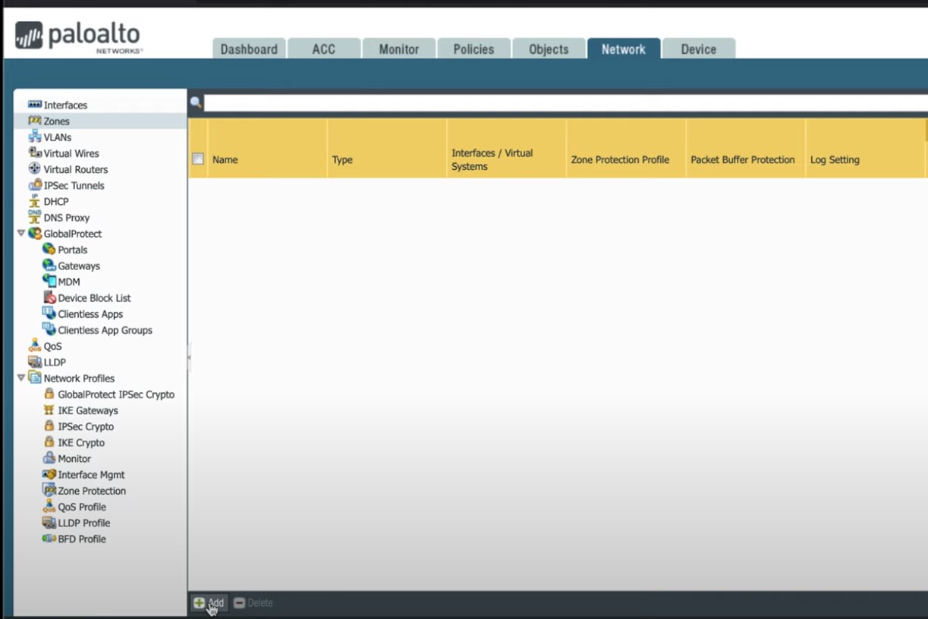Click the LLDP Profile icon
Image resolution: width=928 pixels, height=619 pixels.
pos(49,522)
